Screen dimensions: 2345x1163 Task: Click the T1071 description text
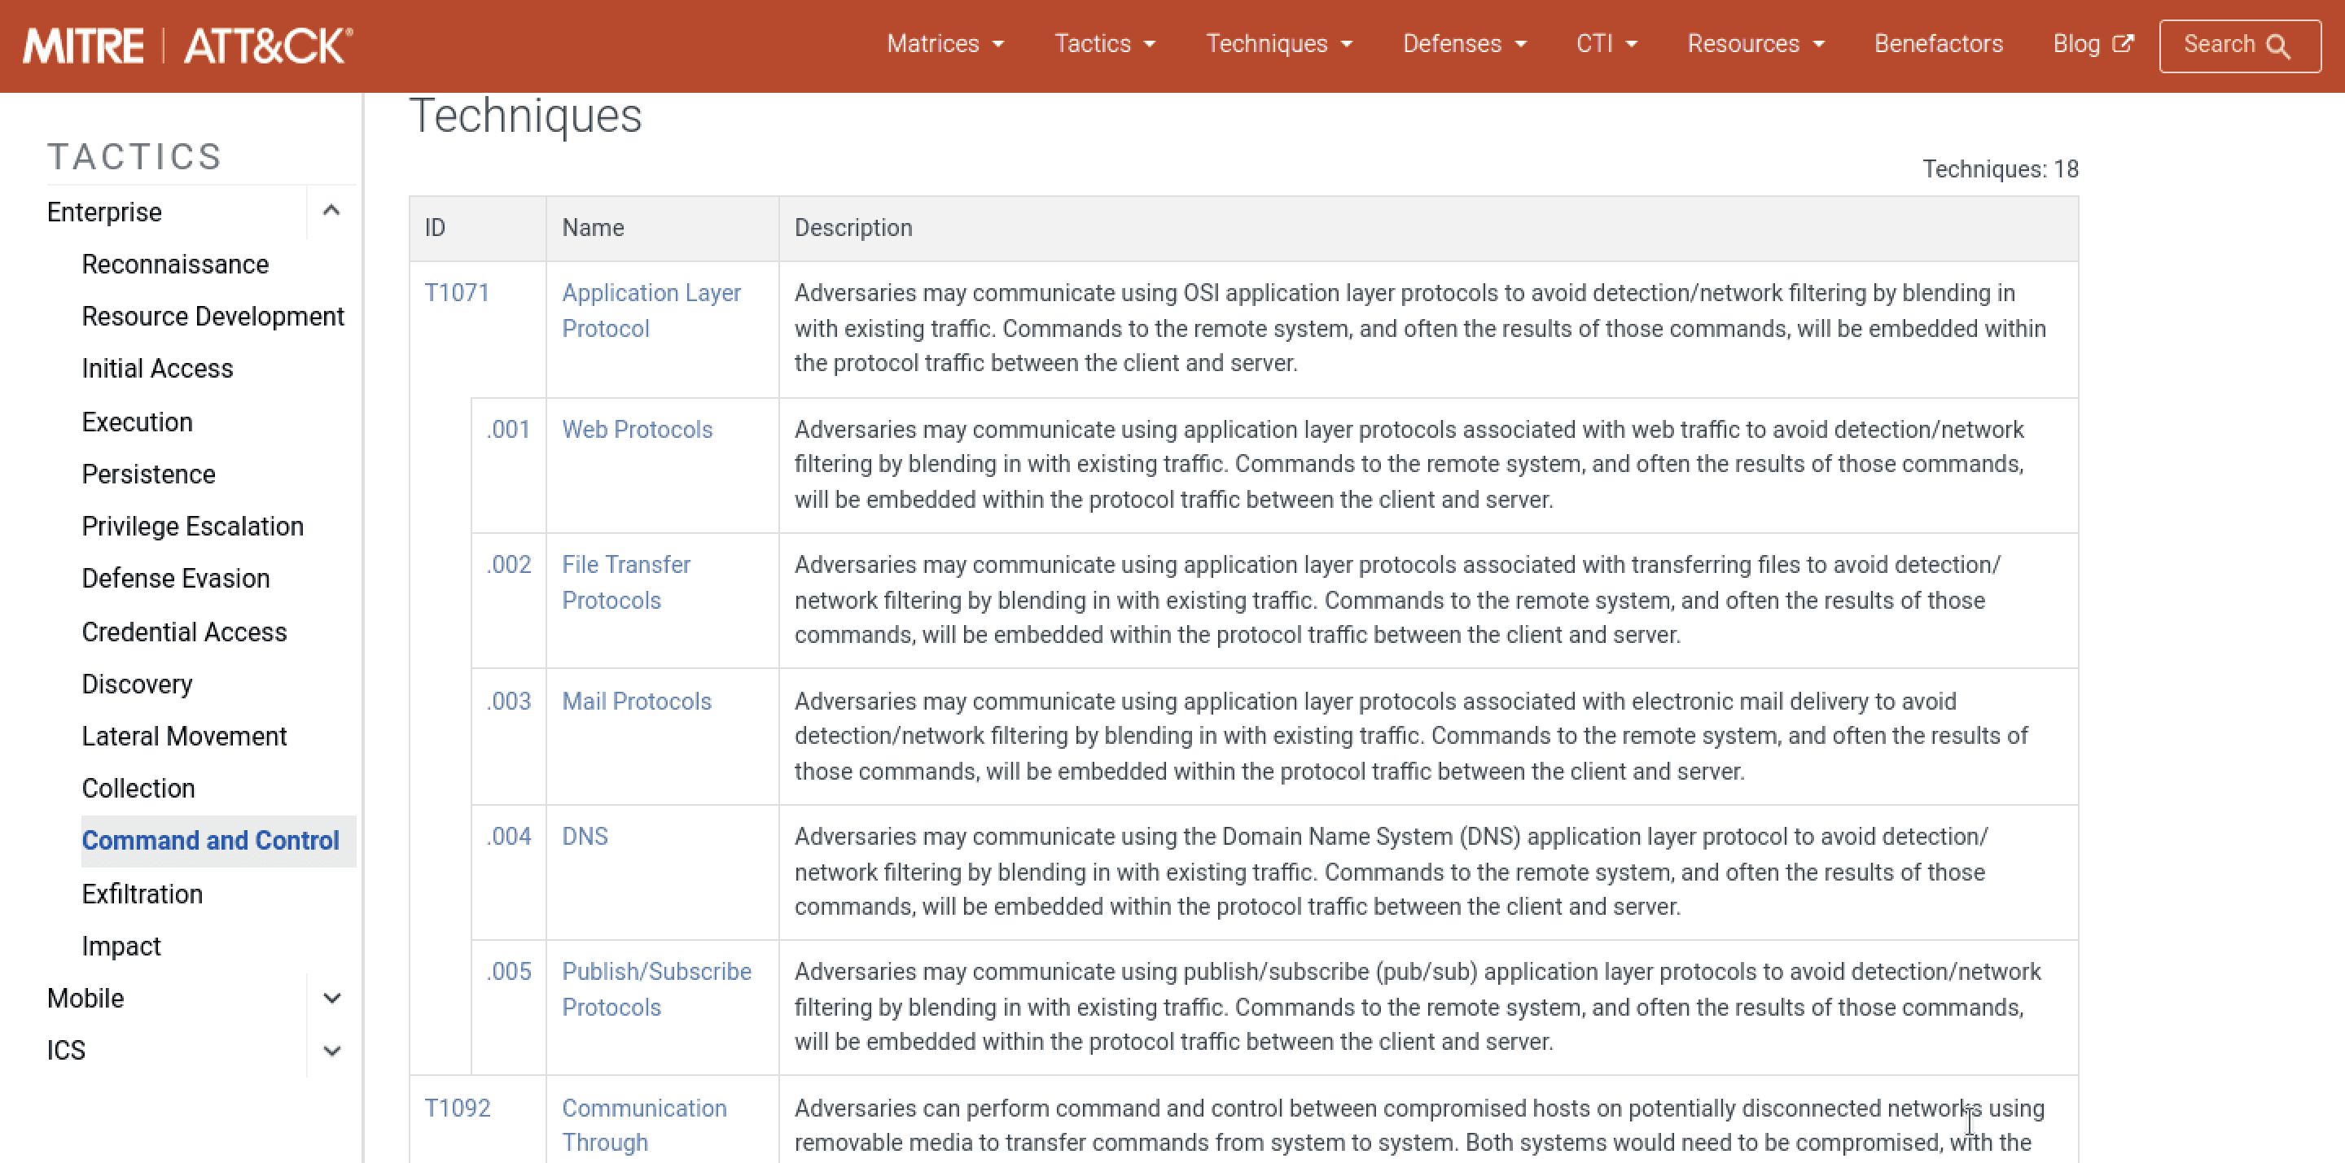(1420, 328)
